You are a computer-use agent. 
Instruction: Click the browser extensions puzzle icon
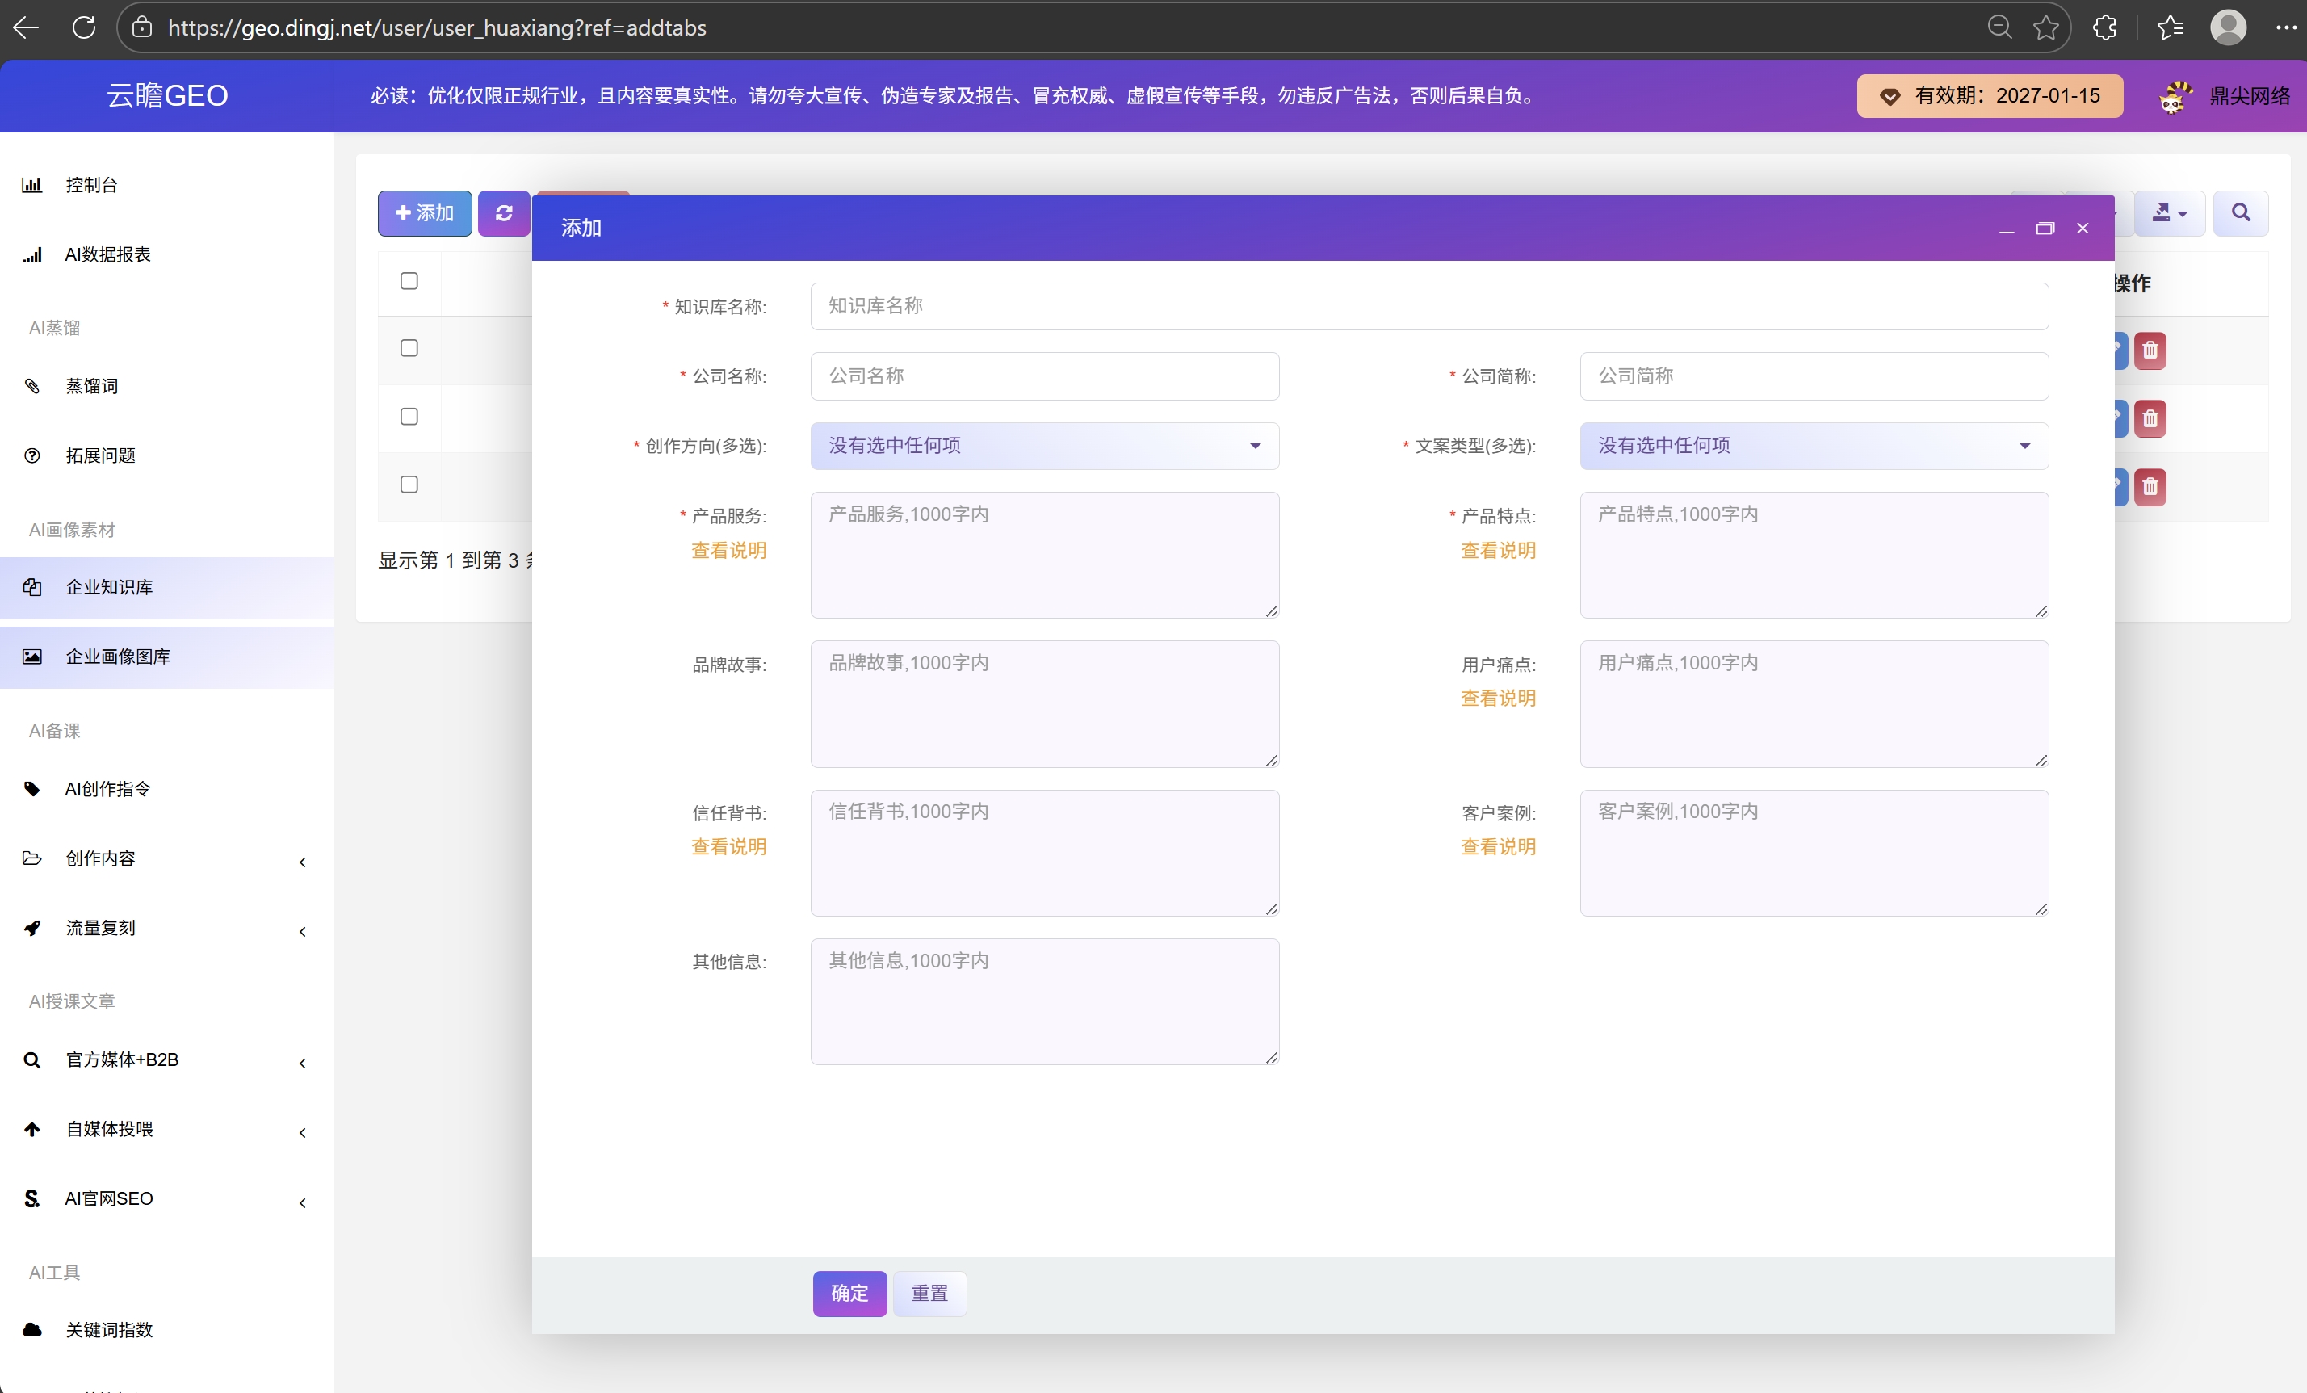[2104, 27]
